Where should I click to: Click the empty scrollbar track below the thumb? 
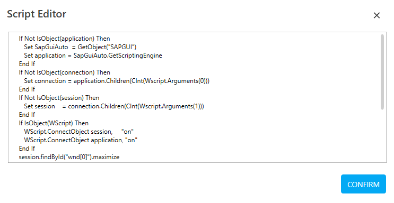click(x=382, y=136)
